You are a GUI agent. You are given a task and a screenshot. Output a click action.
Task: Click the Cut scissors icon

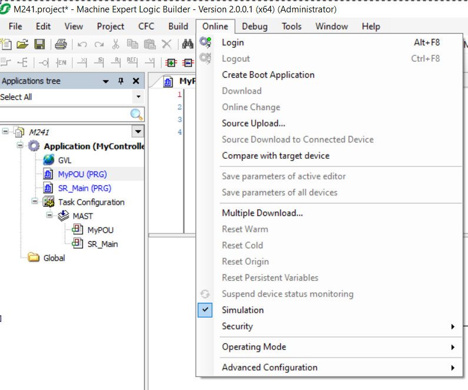(115, 44)
